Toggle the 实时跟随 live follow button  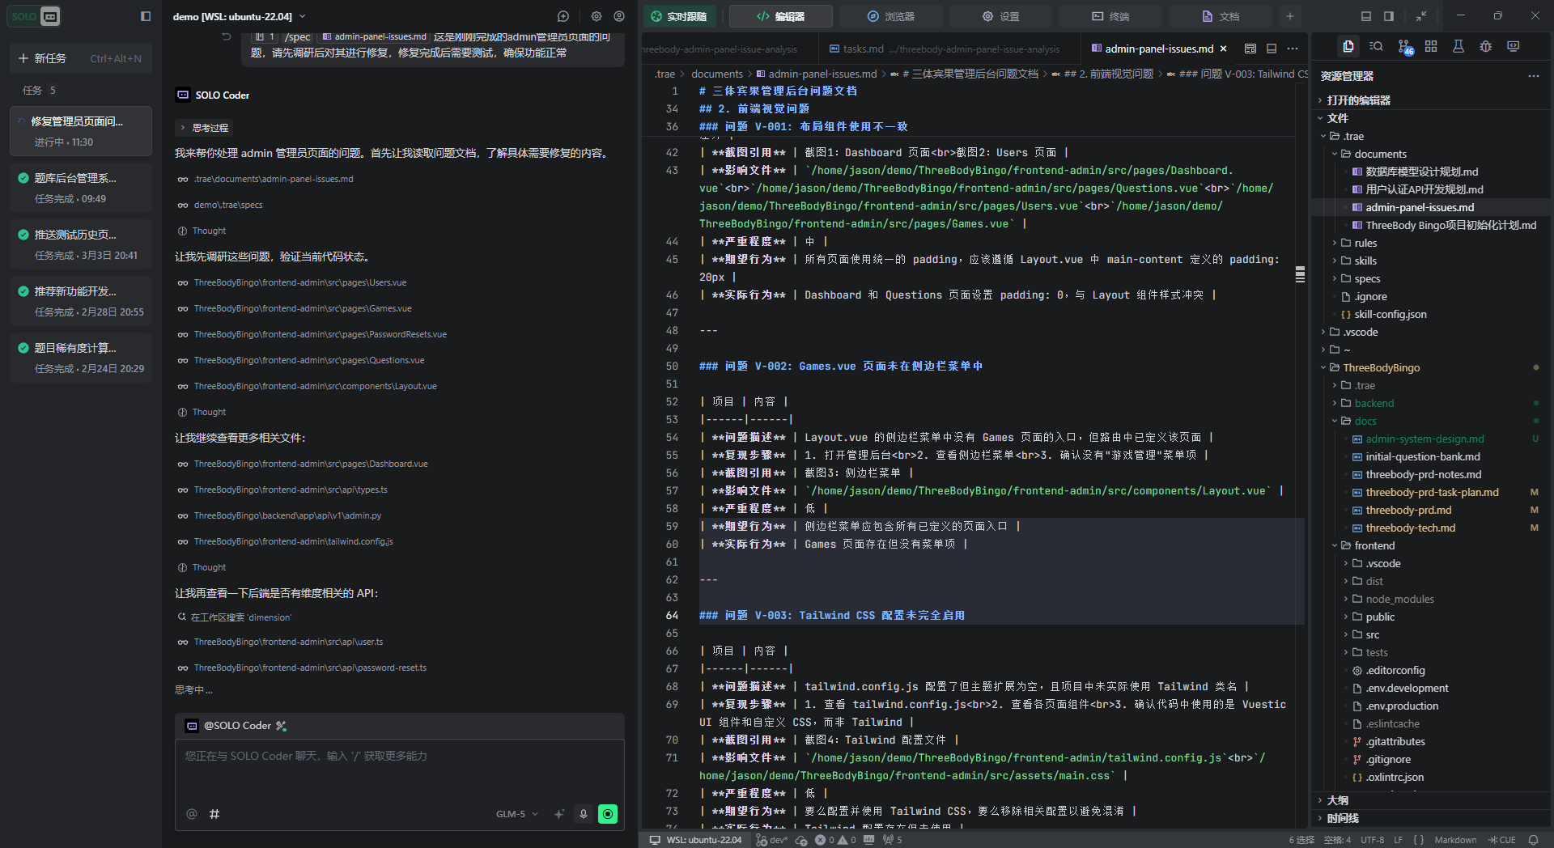pos(680,16)
